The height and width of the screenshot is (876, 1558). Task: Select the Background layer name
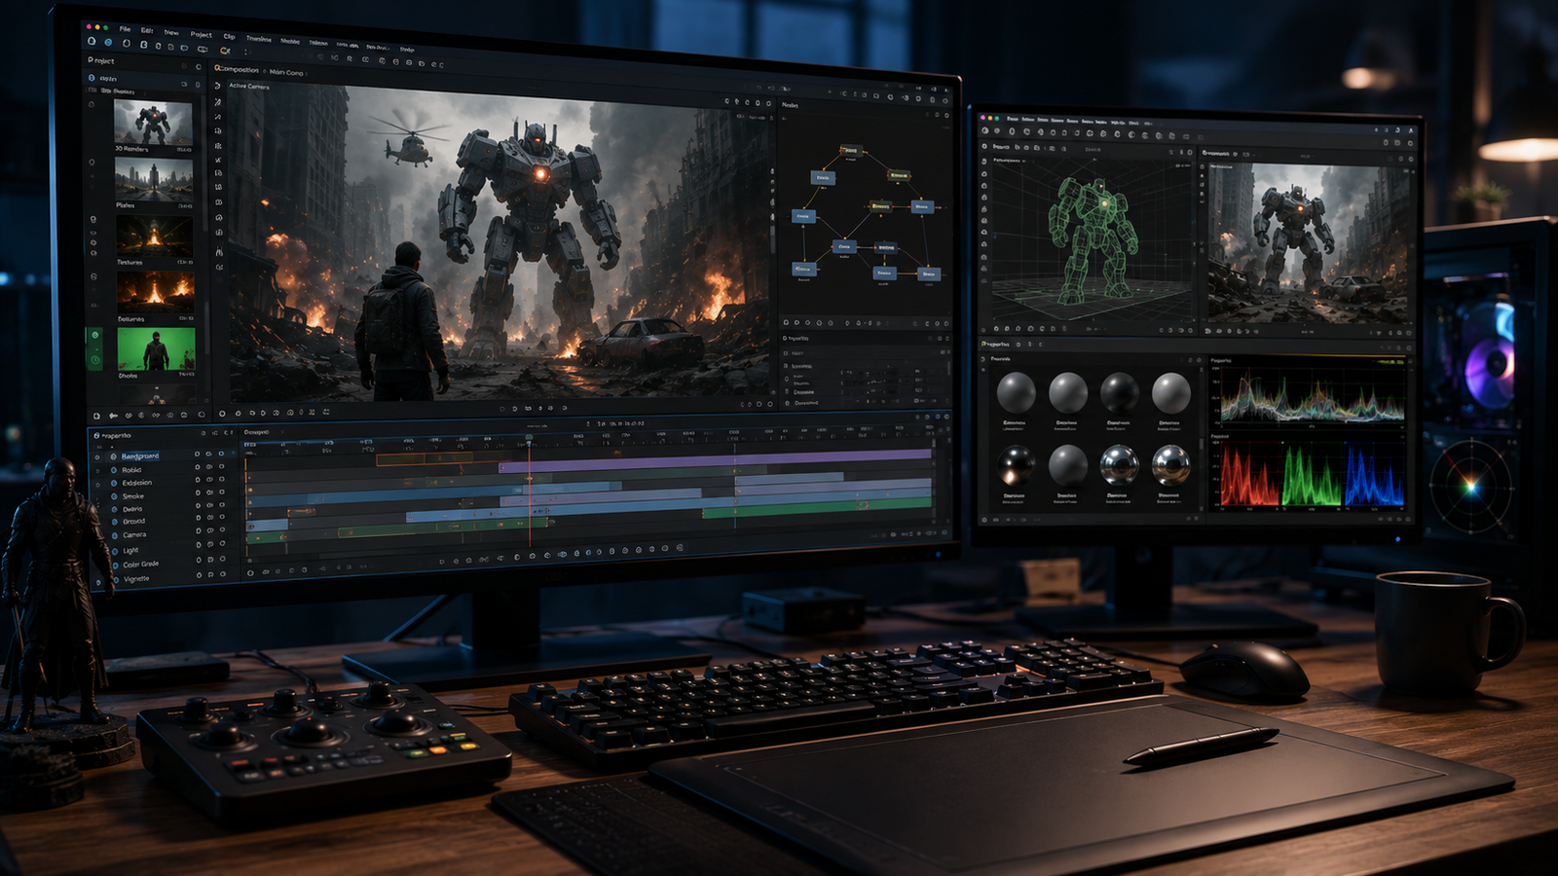[140, 456]
